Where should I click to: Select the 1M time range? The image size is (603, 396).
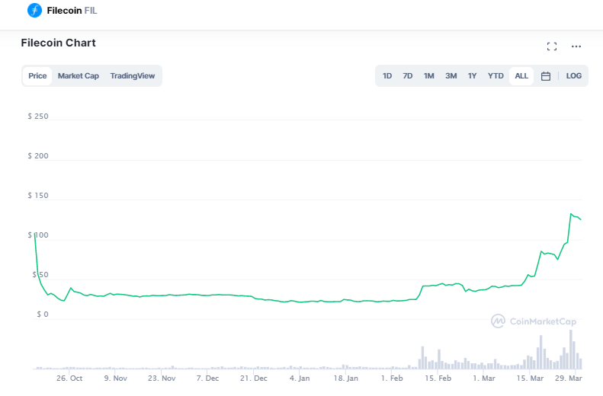pyautogui.click(x=428, y=75)
